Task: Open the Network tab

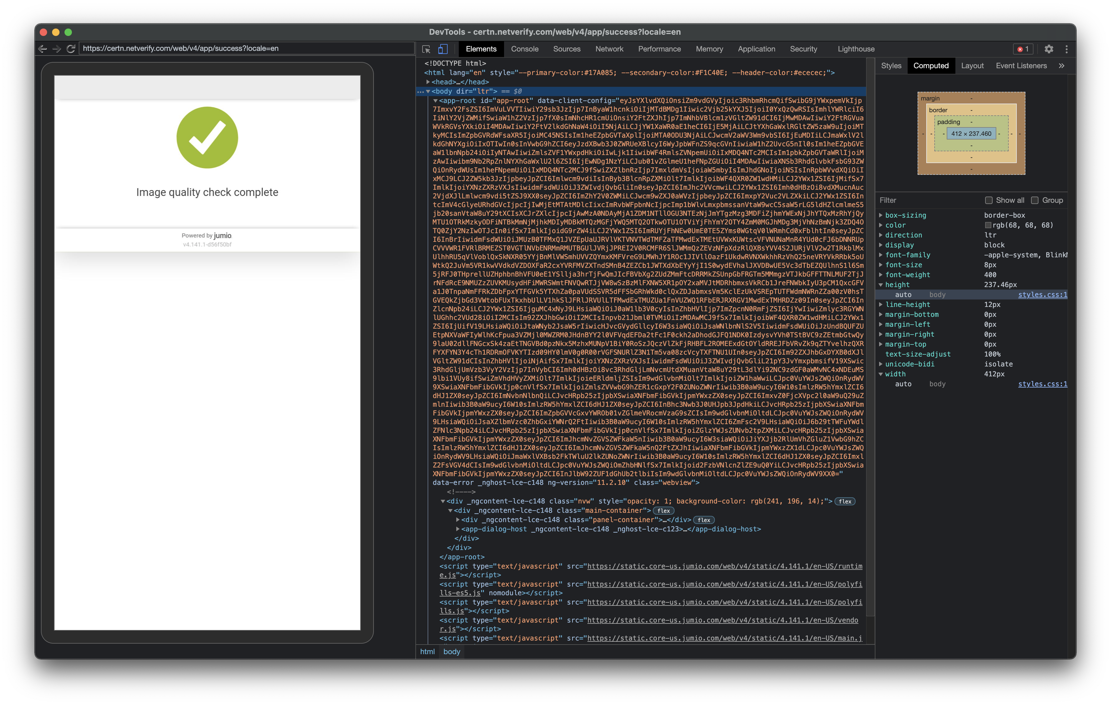Action: pyautogui.click(x=609, y=49)
